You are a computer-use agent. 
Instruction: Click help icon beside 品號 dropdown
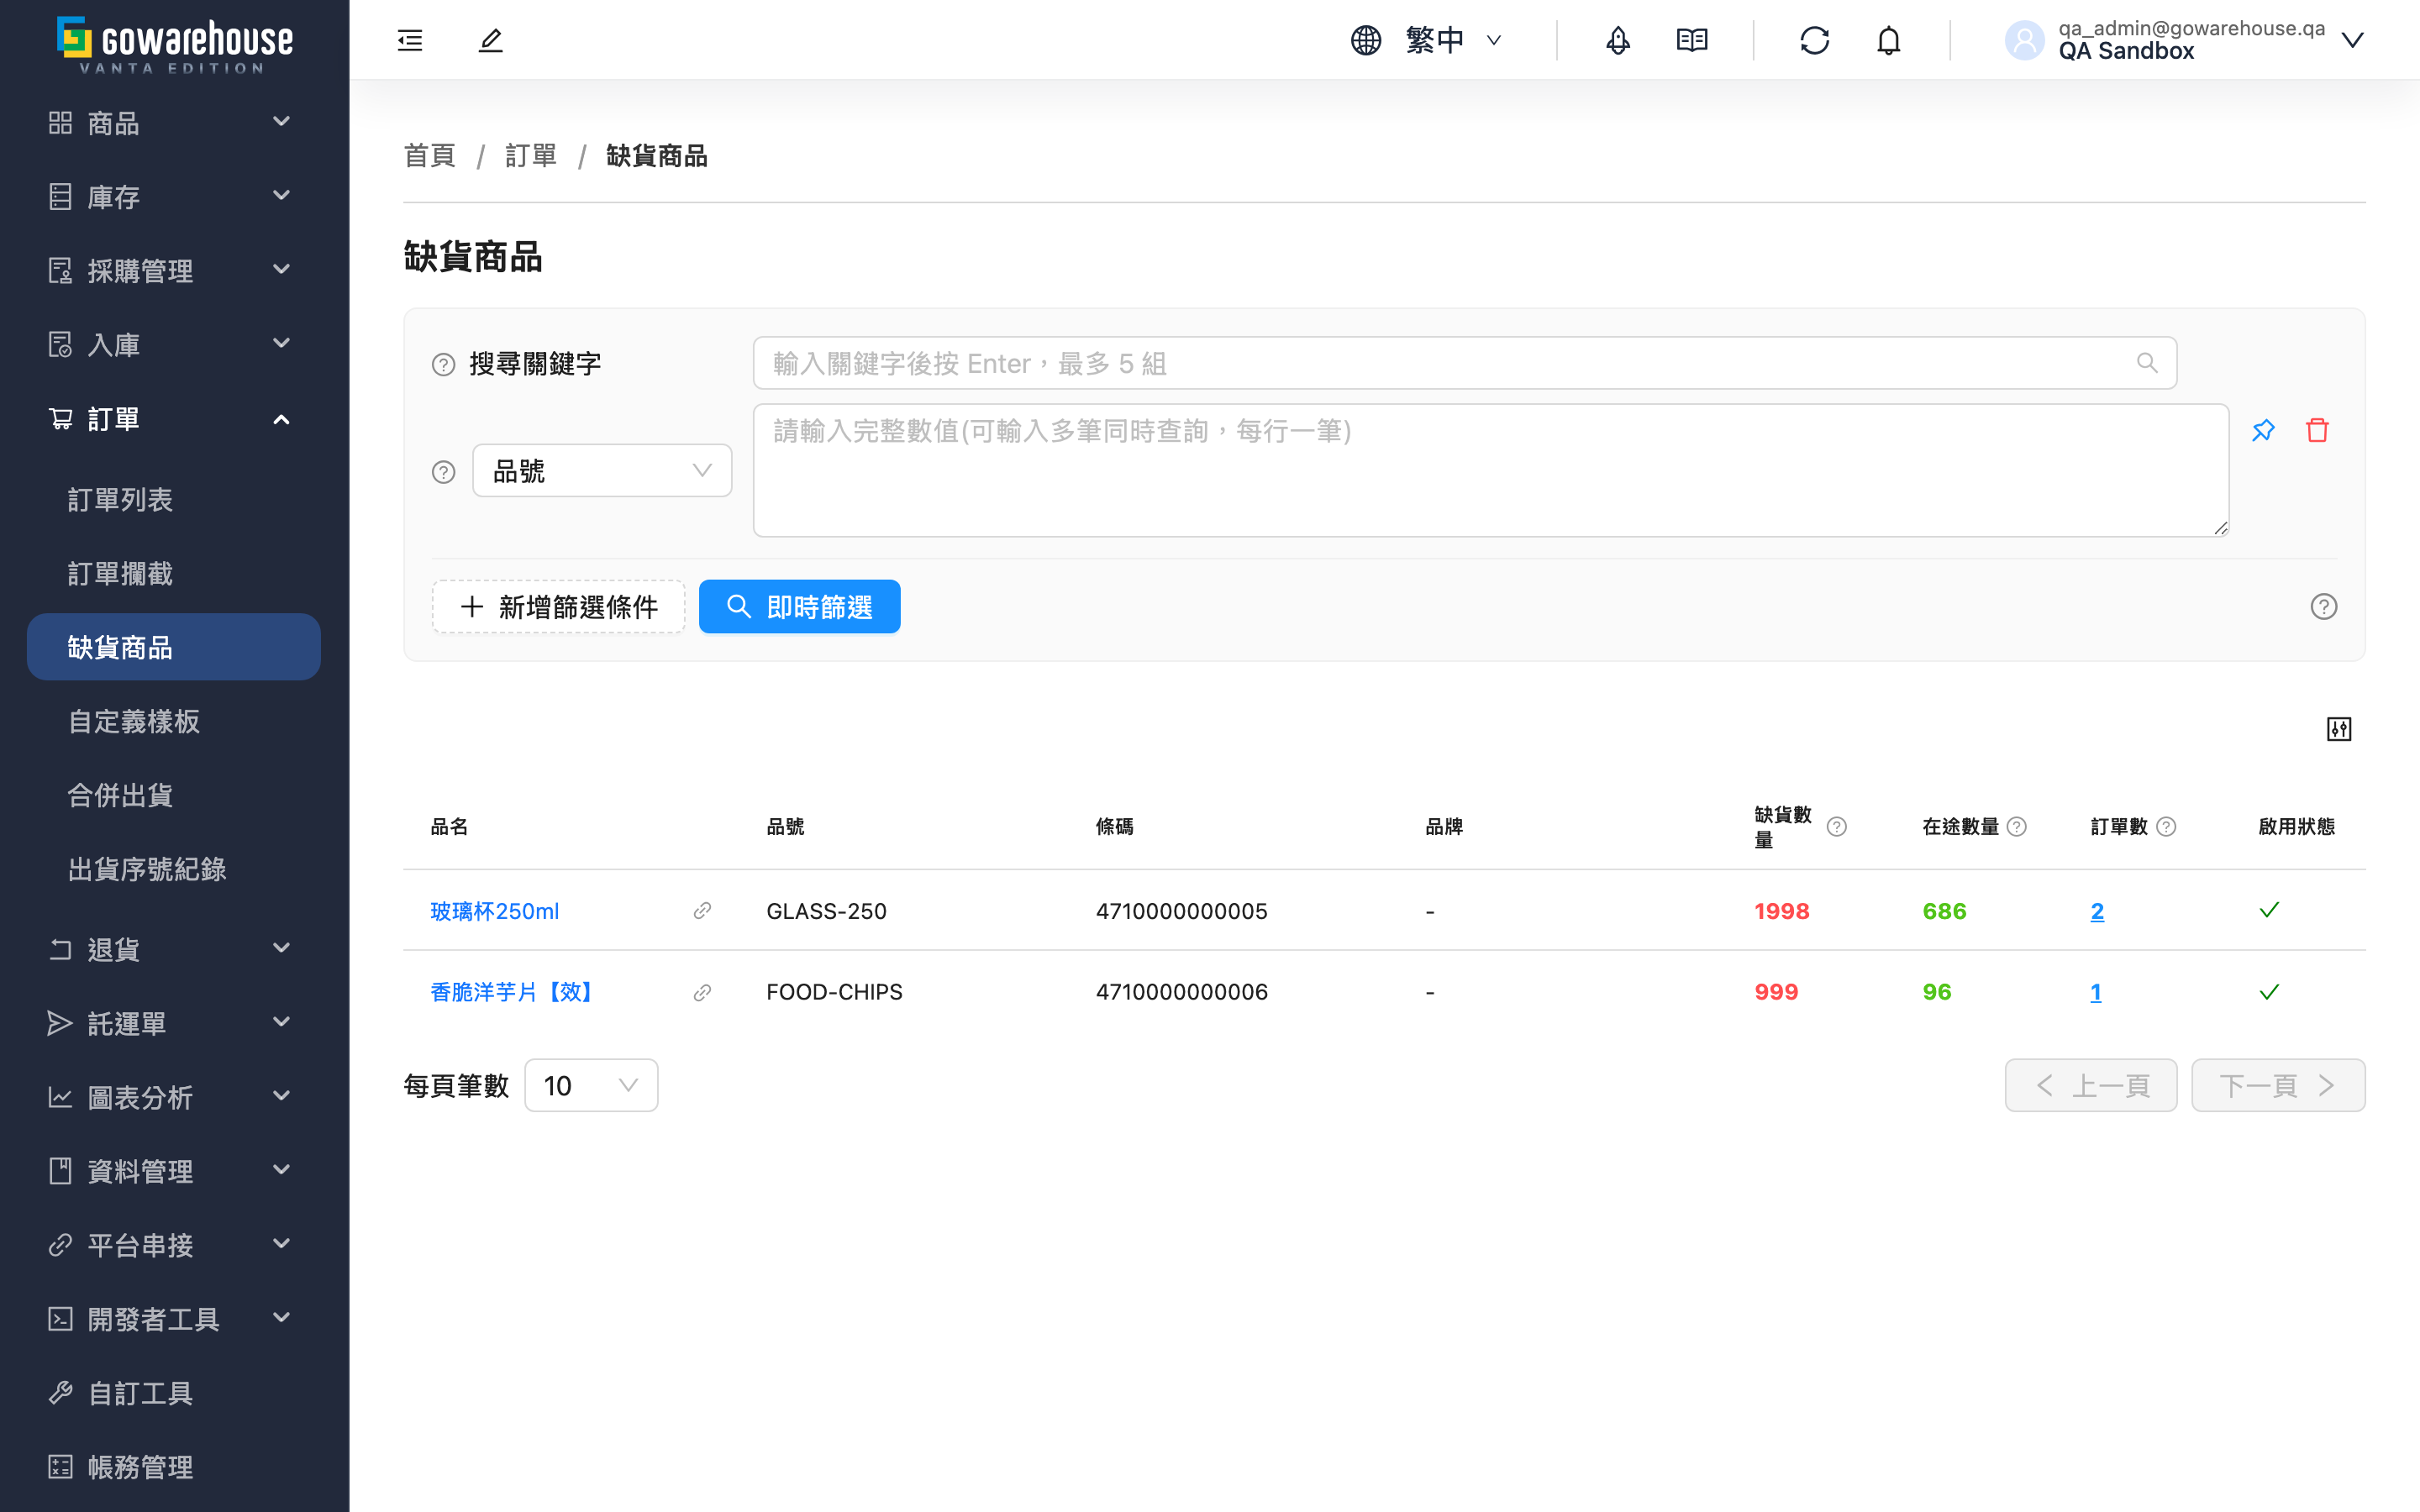pos(443,471)
